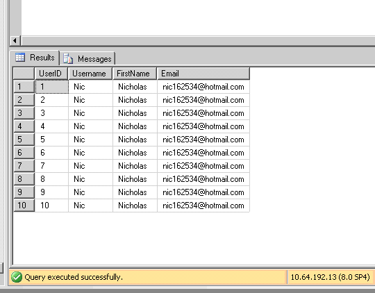Switch to the Results tab
Image resolution: width=375 pixels, height=293 pixels.
[35, 58]
